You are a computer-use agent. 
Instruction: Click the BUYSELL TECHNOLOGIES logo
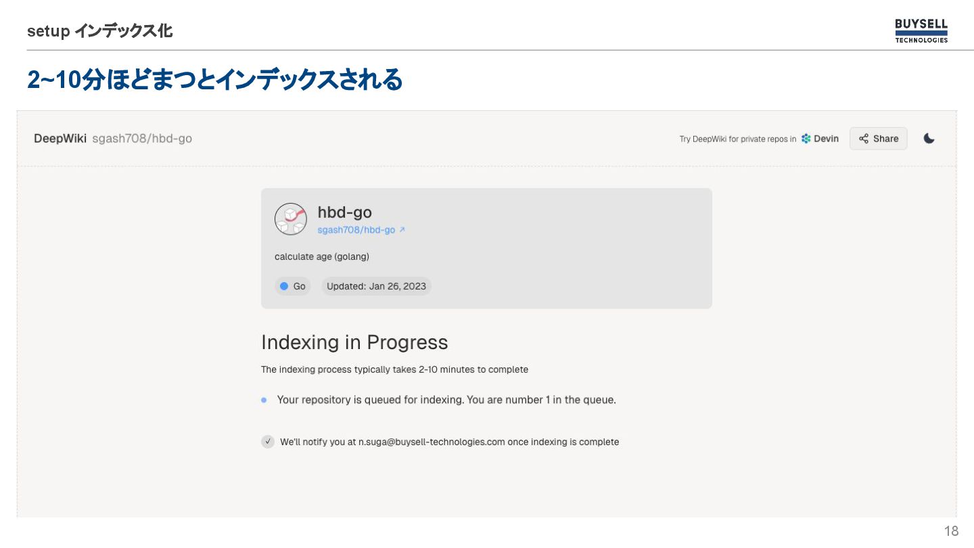pos(921,31)
